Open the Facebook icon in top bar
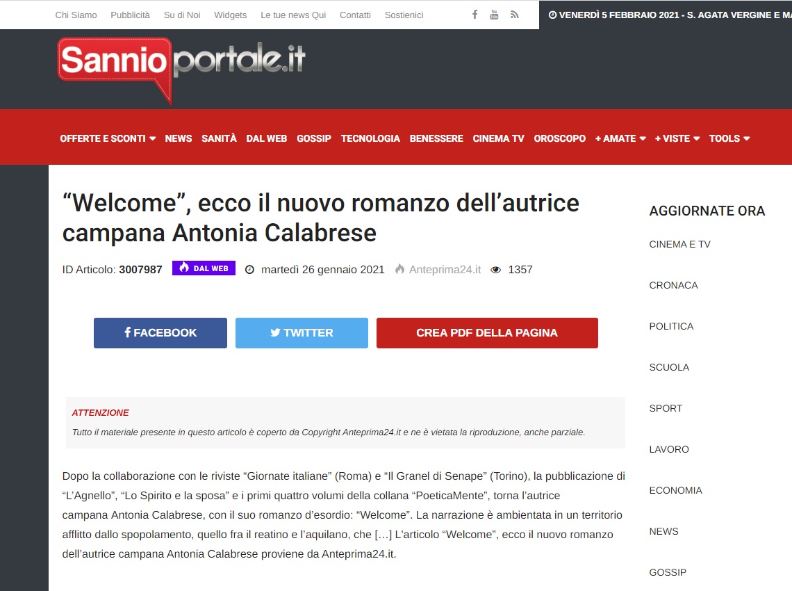This screenshot has height=591, width=792. pyautogui.click(x=475, y=15)
